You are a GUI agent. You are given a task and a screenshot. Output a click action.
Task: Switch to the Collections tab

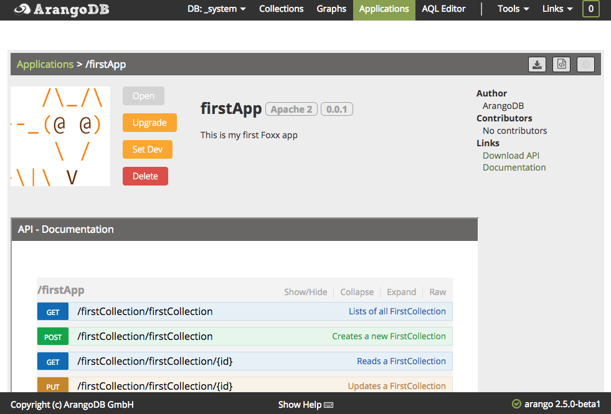click(x=282, y=9)
